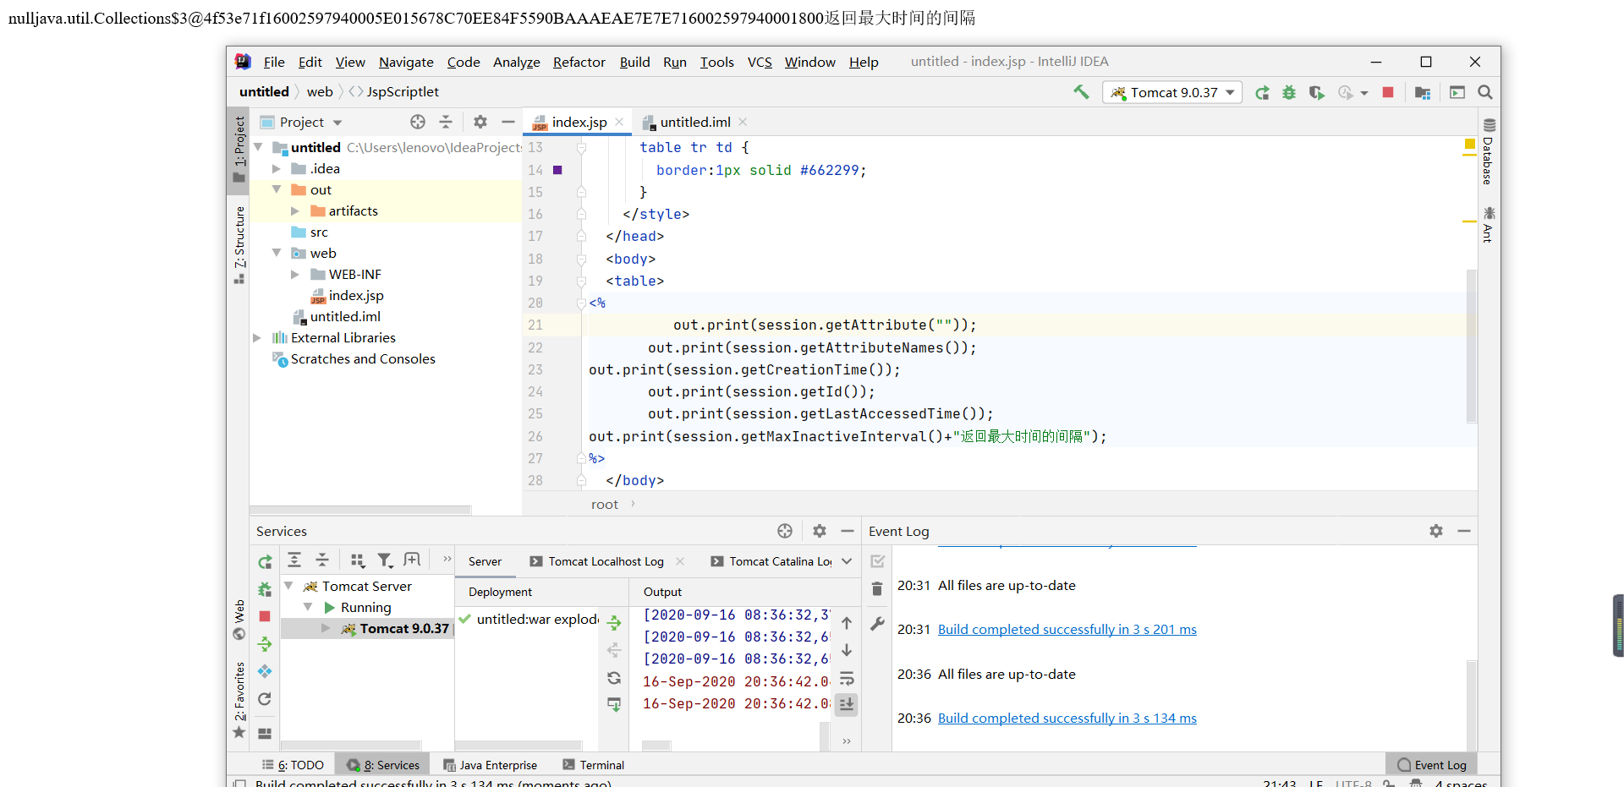Open Event Log wrench settings
The width and height of the screenshot is (1624, 787).
(877, 624)
